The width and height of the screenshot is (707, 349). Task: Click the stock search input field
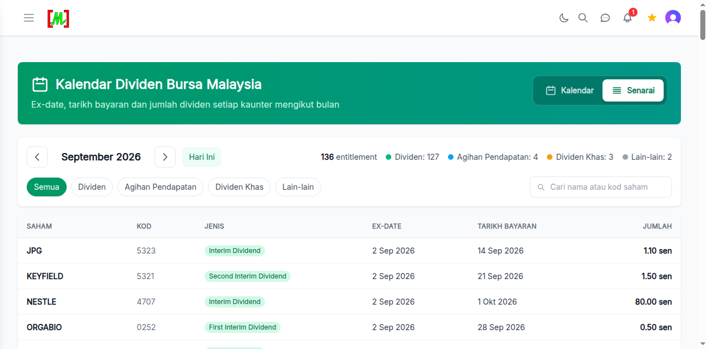[x=601, y=187]
